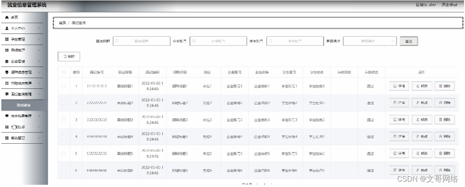Click 删除 for 面试标题4 row
The width and height of the screenshot is (465, 187).
click(444, 137)
